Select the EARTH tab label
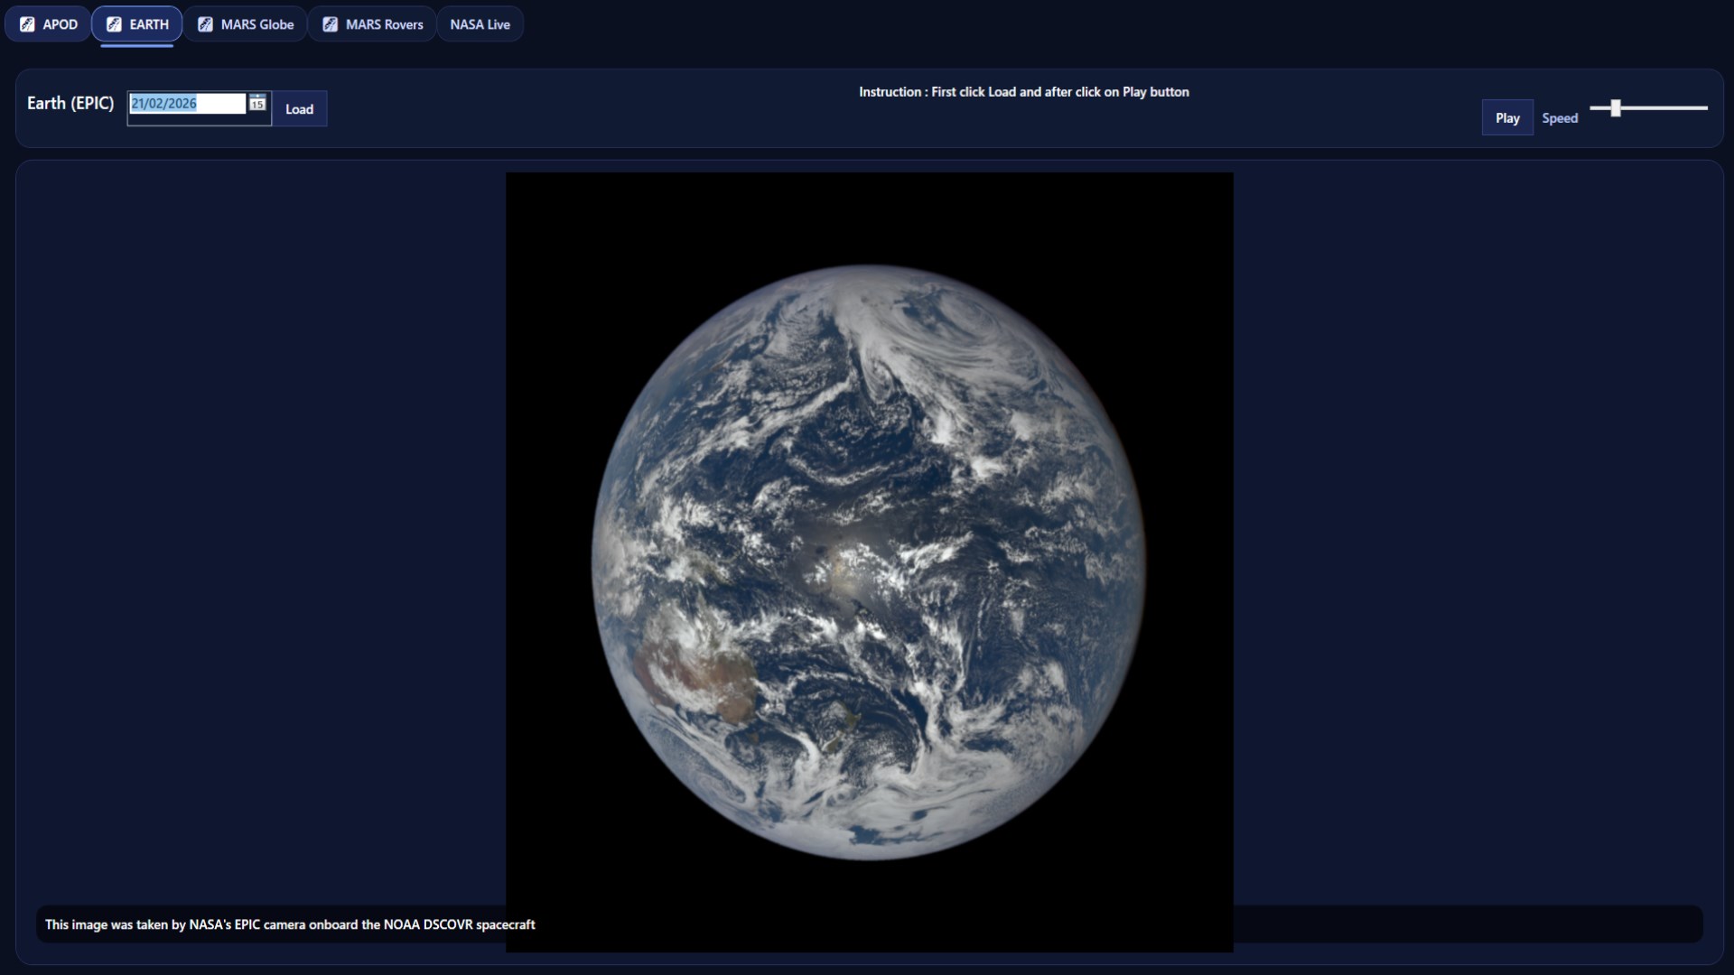This screenshot has height=975, width=1734. click(x=149, y=24)
